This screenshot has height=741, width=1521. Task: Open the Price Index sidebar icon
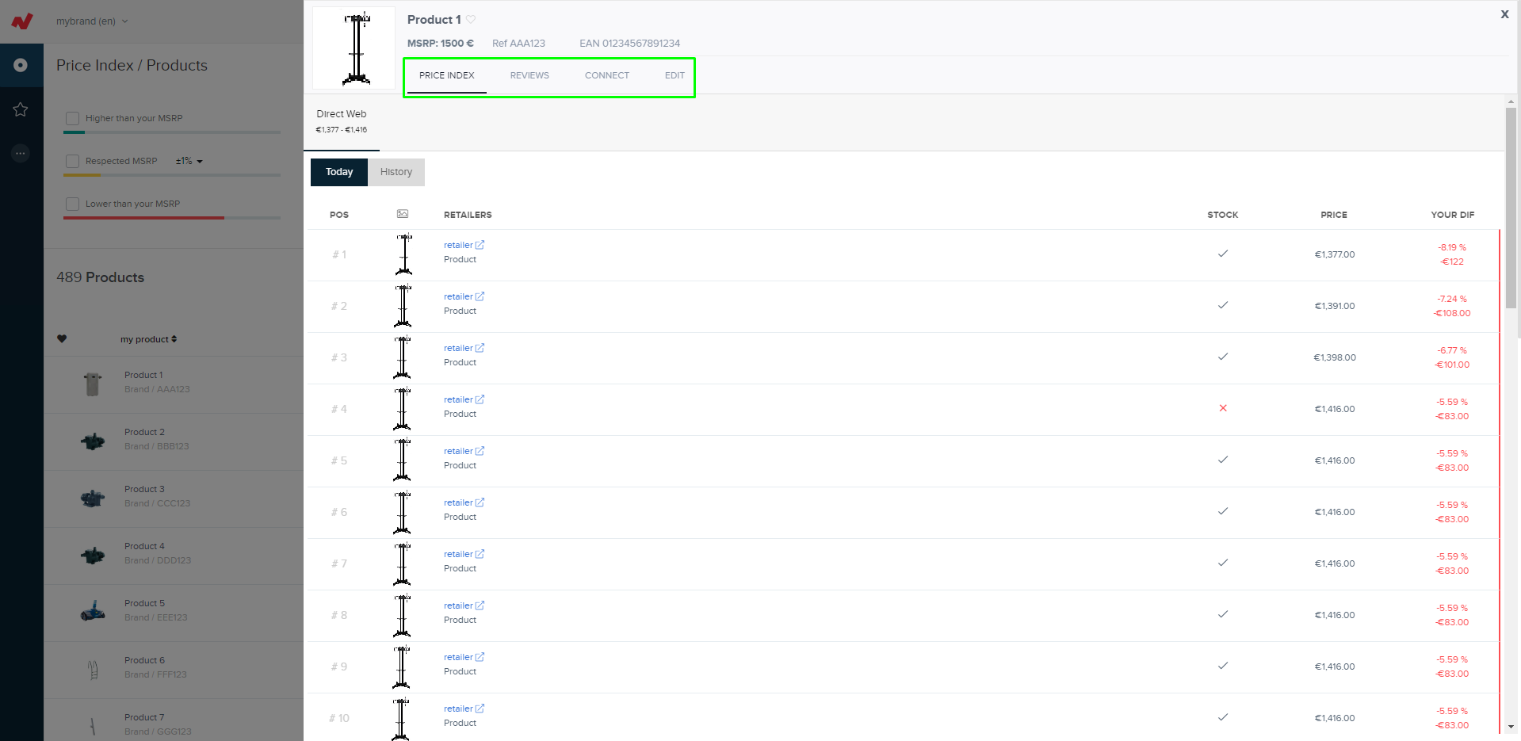point(21,65)
